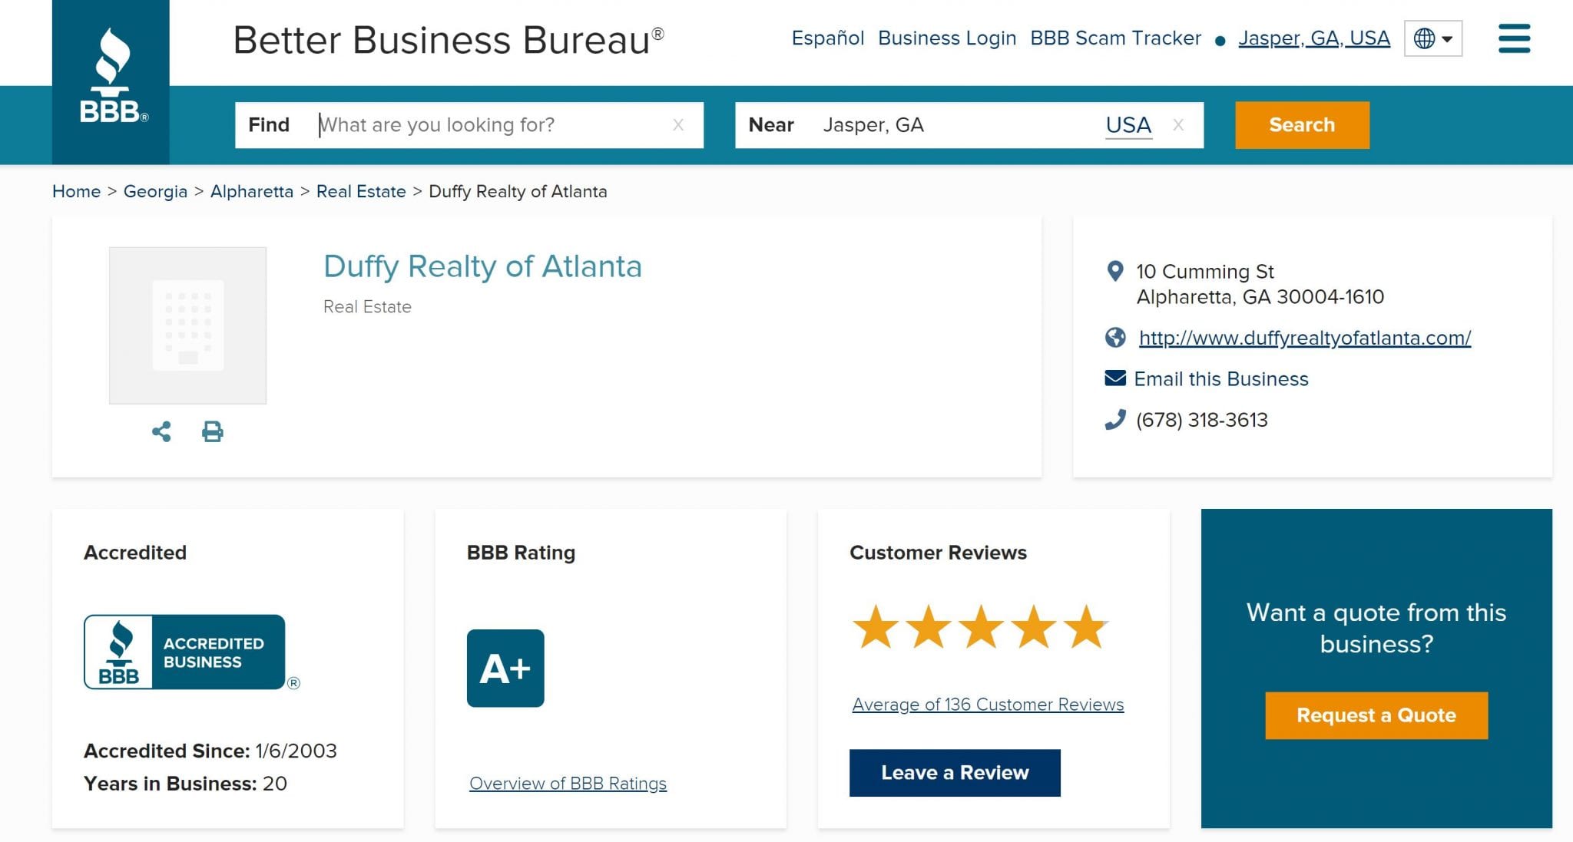Image resolution: width=1573 pixels, height=842 pixels.
Task: Go to Real Estate breadcrumb
Action: point(360,191)
